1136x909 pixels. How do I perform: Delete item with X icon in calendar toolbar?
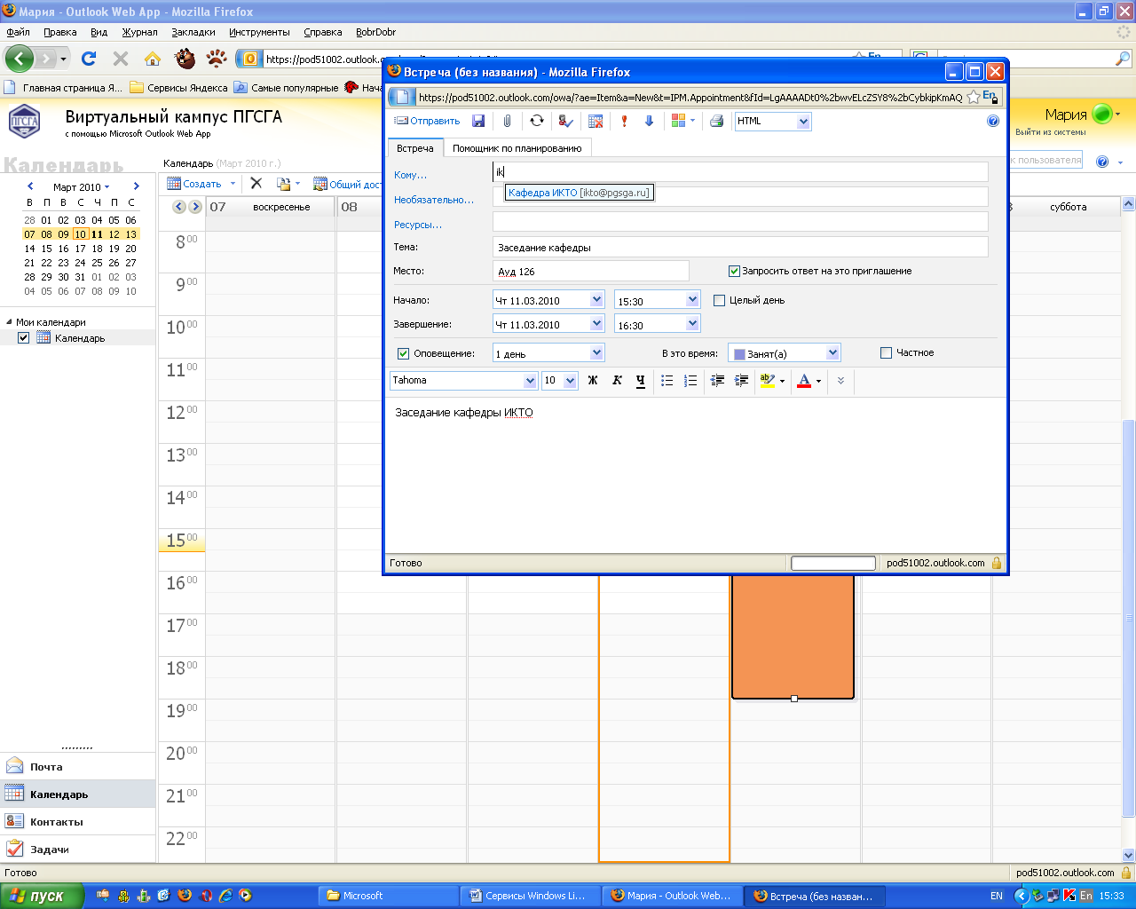click(x=256, y=183)
